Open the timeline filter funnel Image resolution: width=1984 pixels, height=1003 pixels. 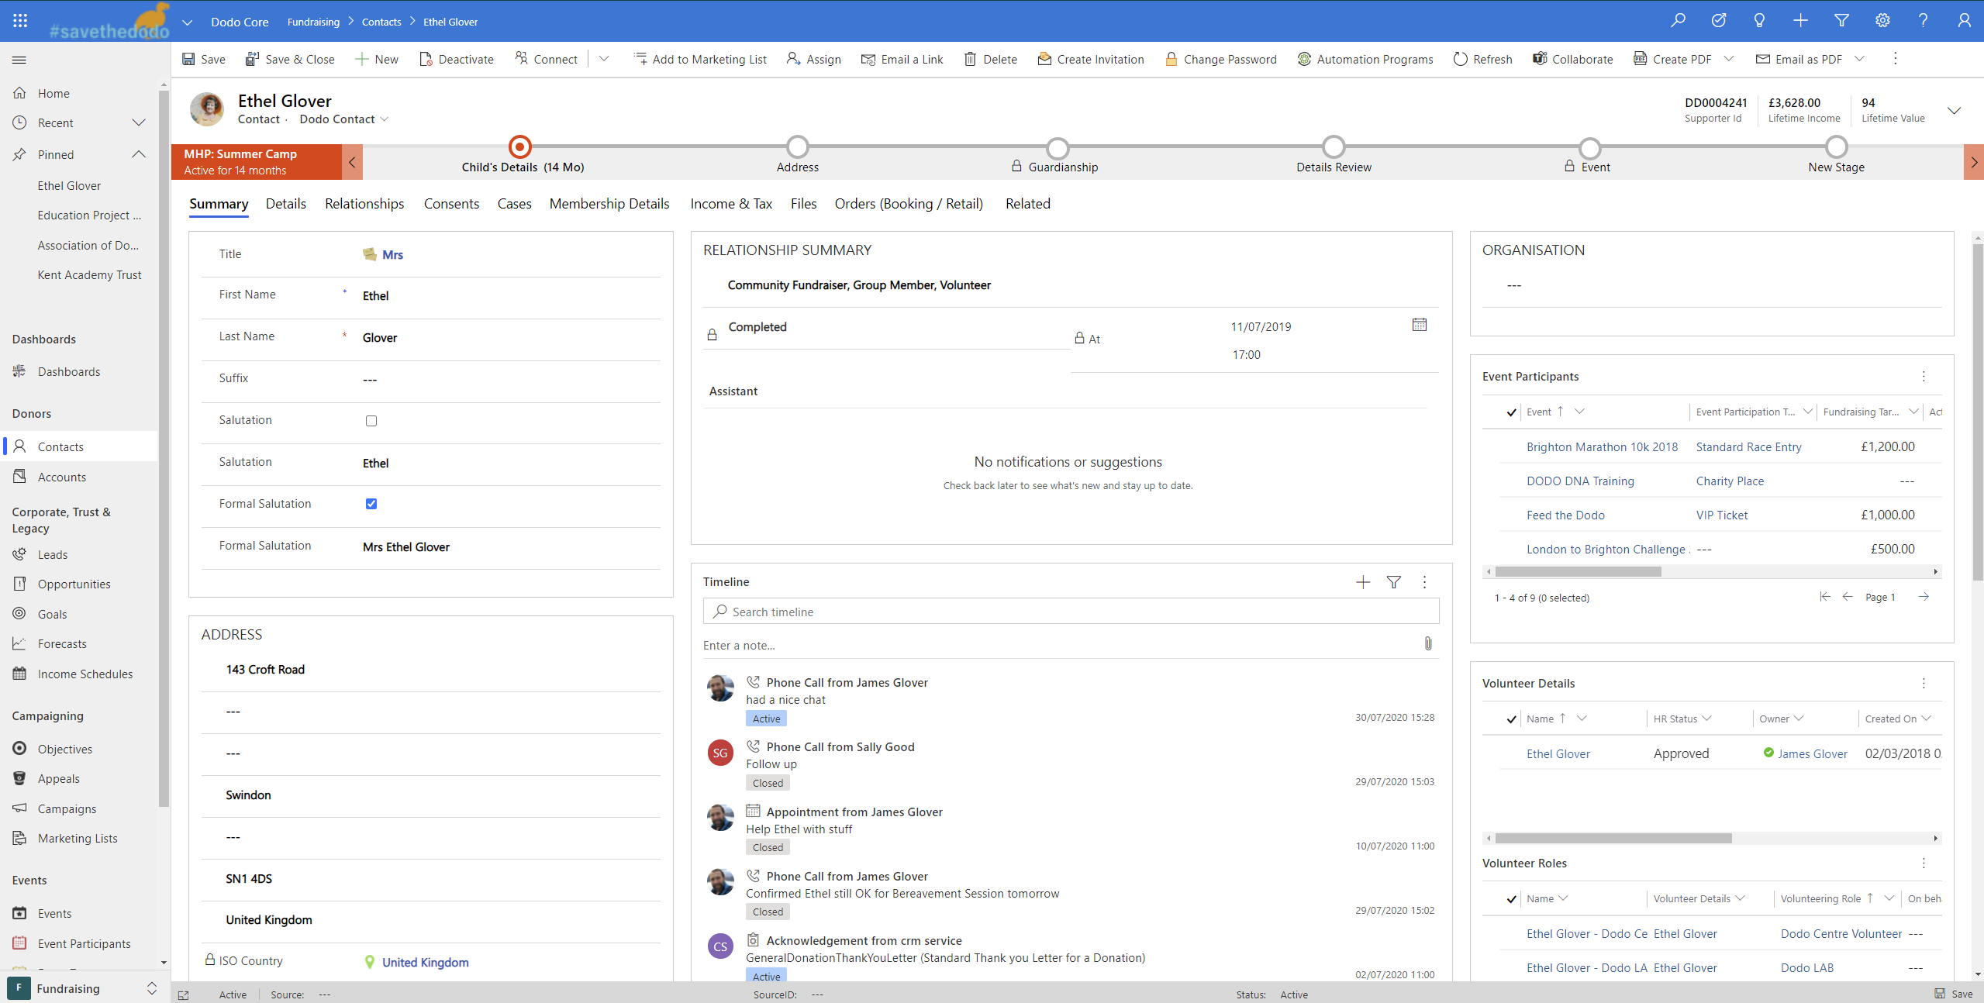[1393, 582]
